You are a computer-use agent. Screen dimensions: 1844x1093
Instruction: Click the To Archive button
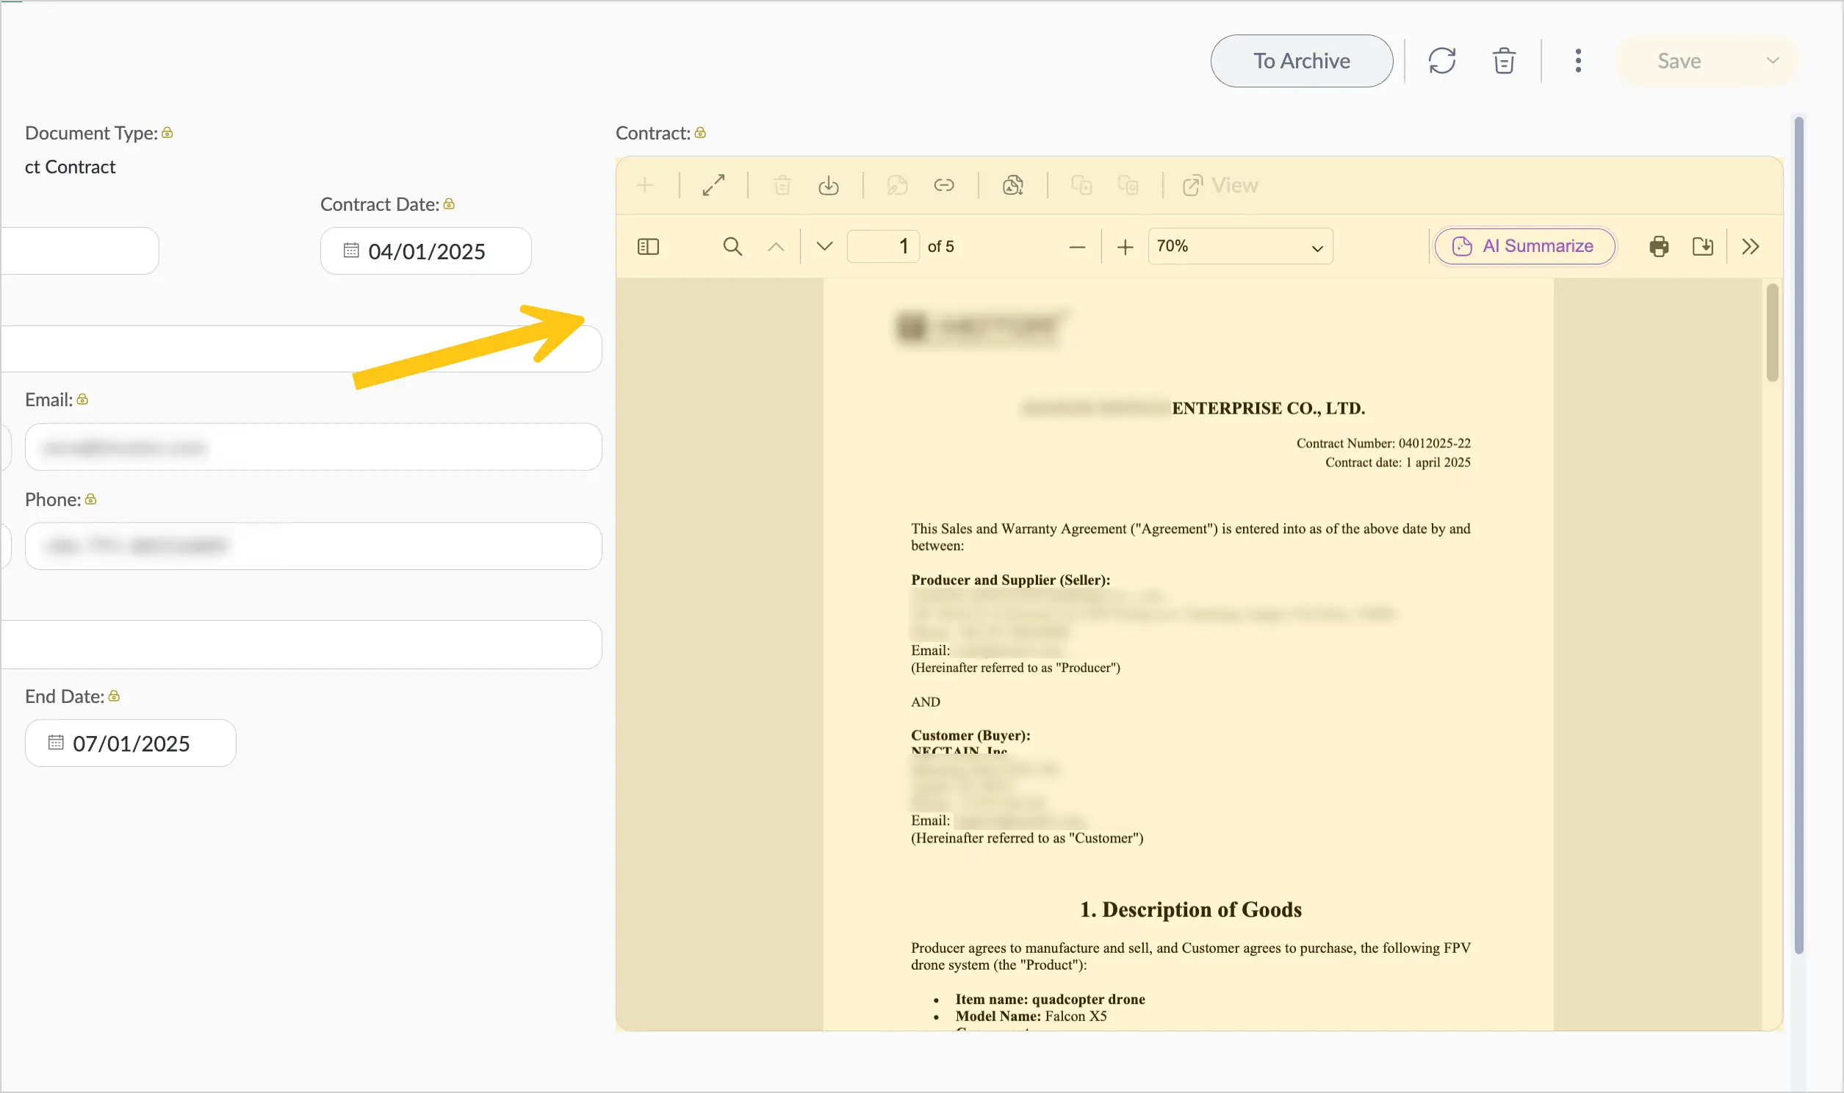(x=1301, y=61)
